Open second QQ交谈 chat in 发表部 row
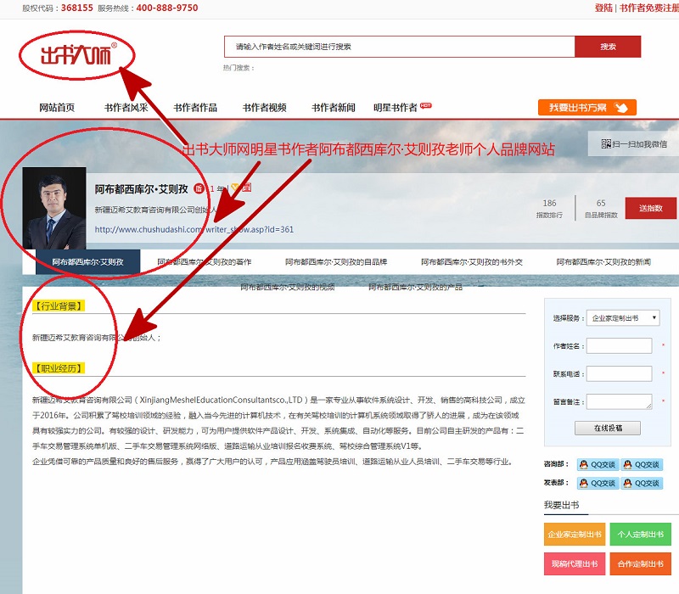The height and width of the screenshot is (594, 679). [640, 483]
